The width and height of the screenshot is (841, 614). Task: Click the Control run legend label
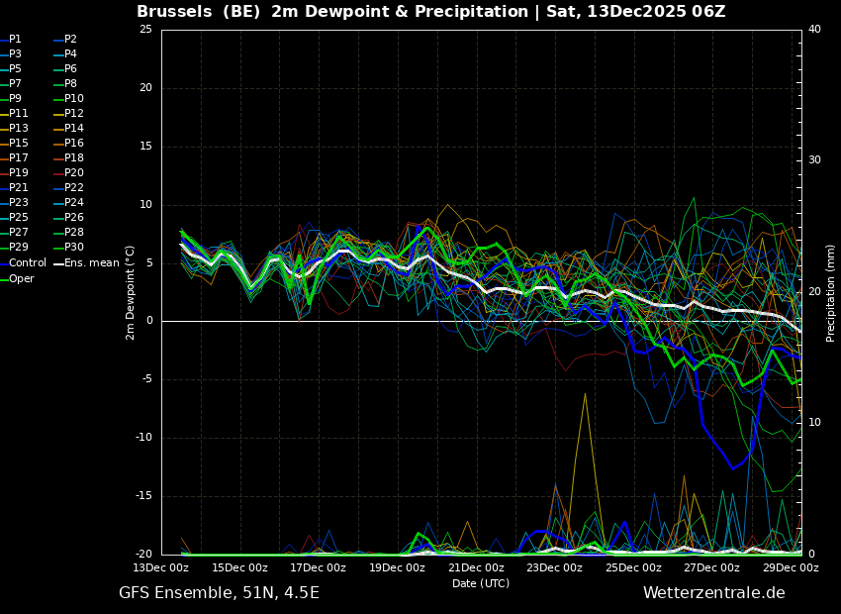tap(28, 263)
